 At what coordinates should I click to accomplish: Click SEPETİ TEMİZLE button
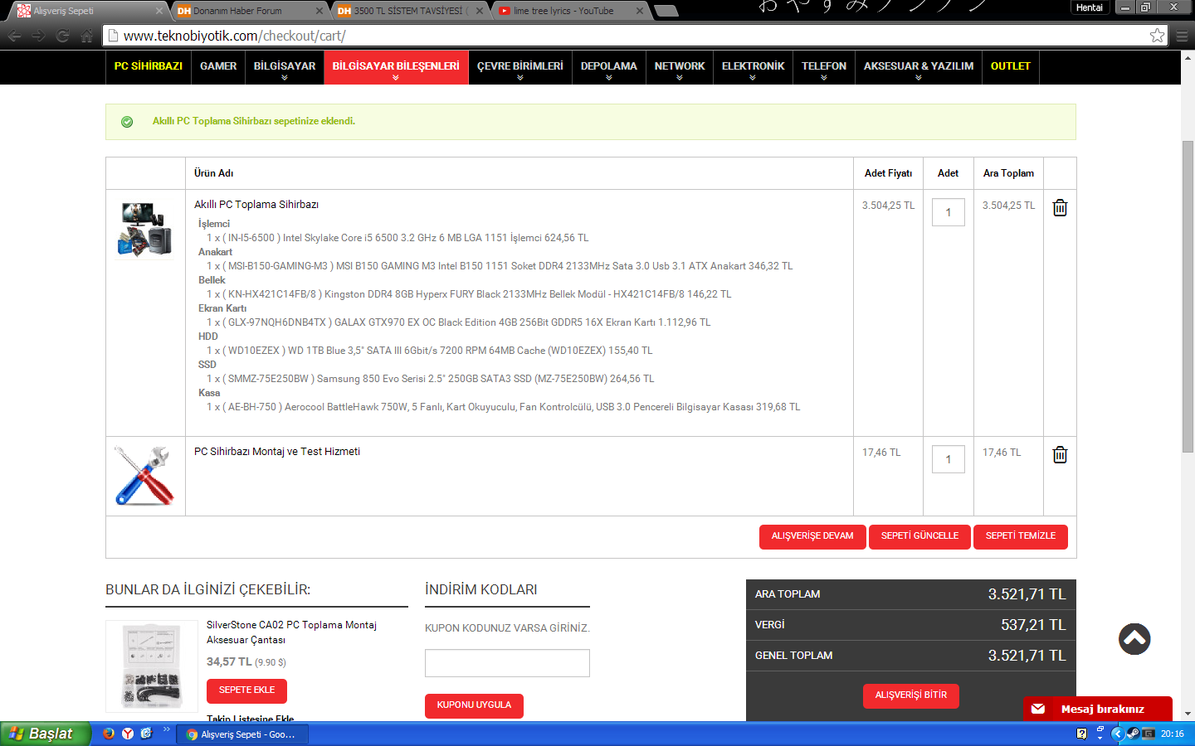(x=1021, y=536)
